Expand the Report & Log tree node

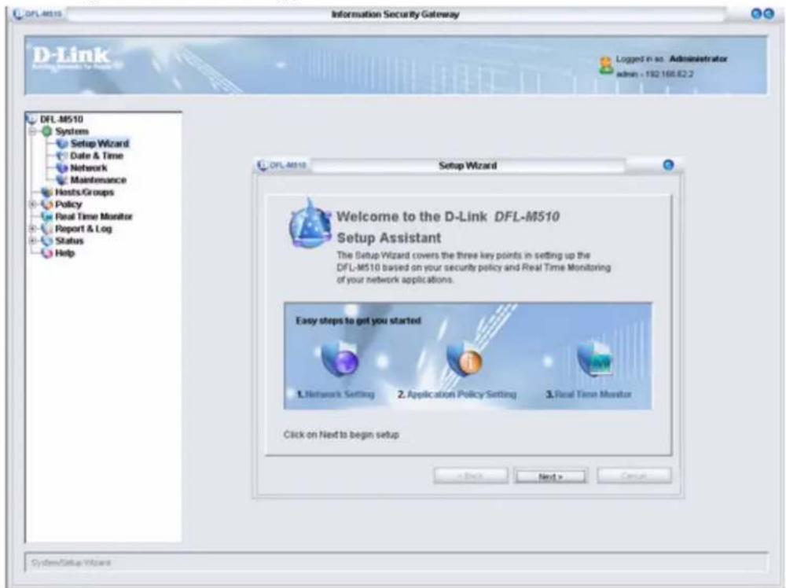click(x=32, y=229)
